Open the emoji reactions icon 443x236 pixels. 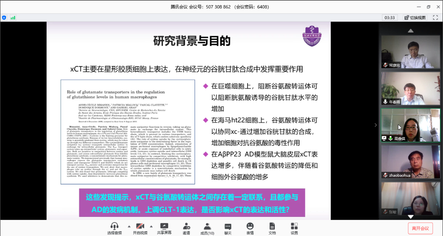click(250, 226)
